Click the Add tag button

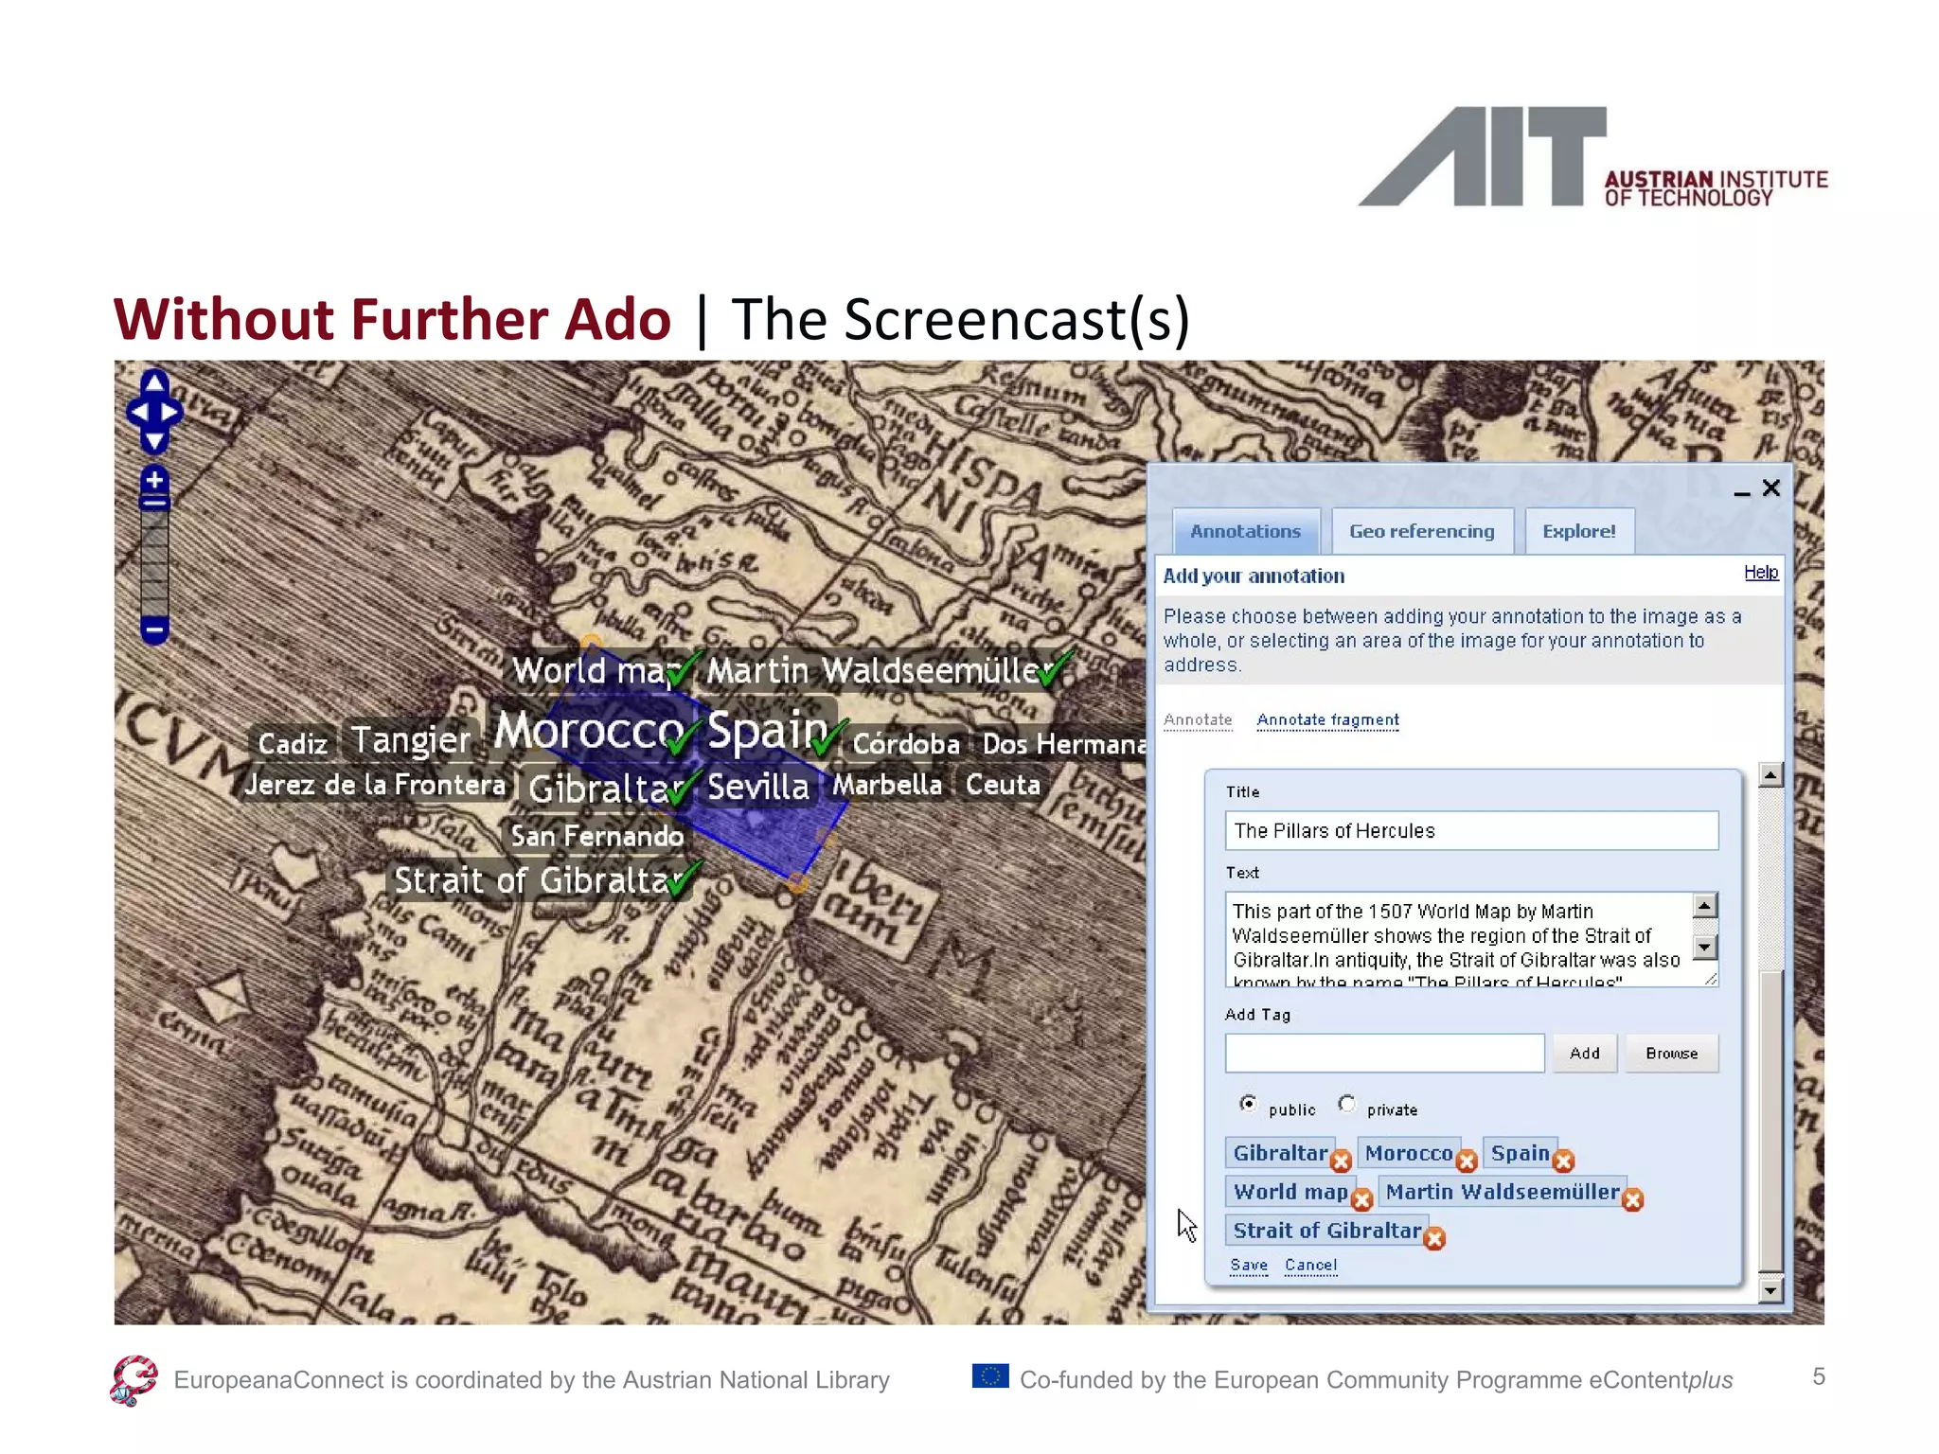click(x=1584, y=1053)
